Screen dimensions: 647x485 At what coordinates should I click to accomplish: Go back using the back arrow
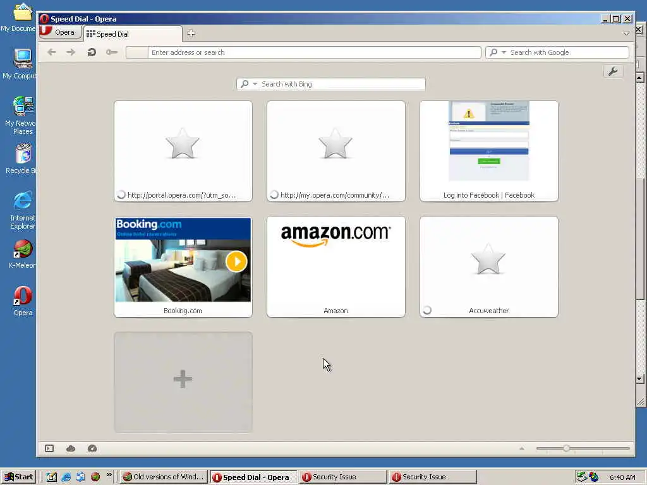tap(52, 52)
